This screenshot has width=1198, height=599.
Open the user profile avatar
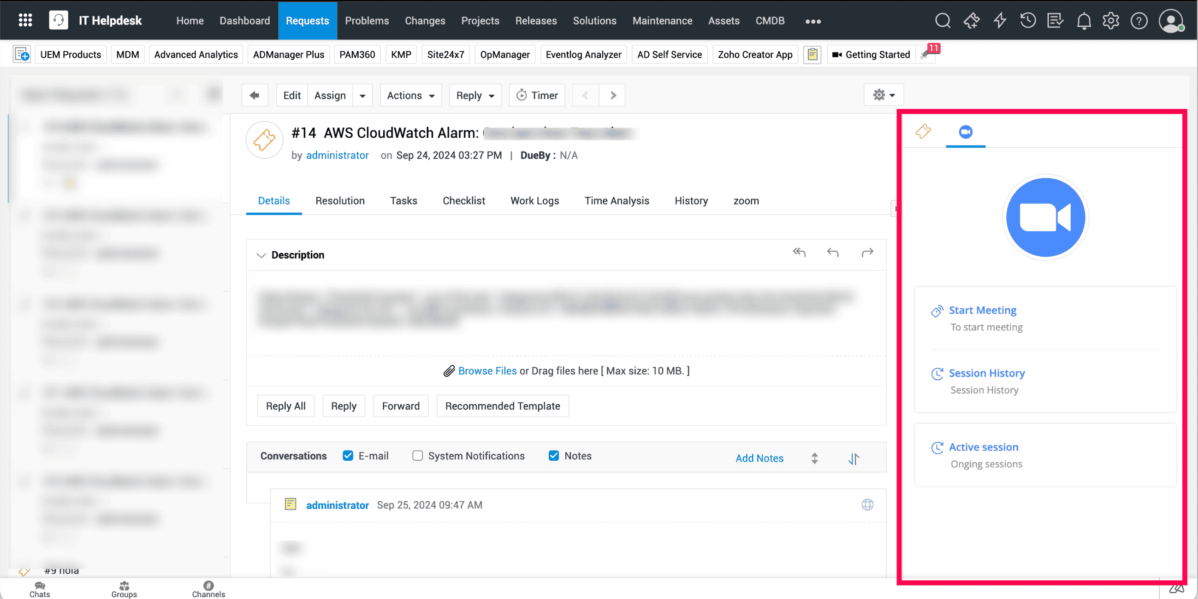1170,20
